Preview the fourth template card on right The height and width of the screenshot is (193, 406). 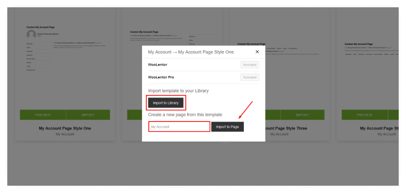[x=365, y=115]
